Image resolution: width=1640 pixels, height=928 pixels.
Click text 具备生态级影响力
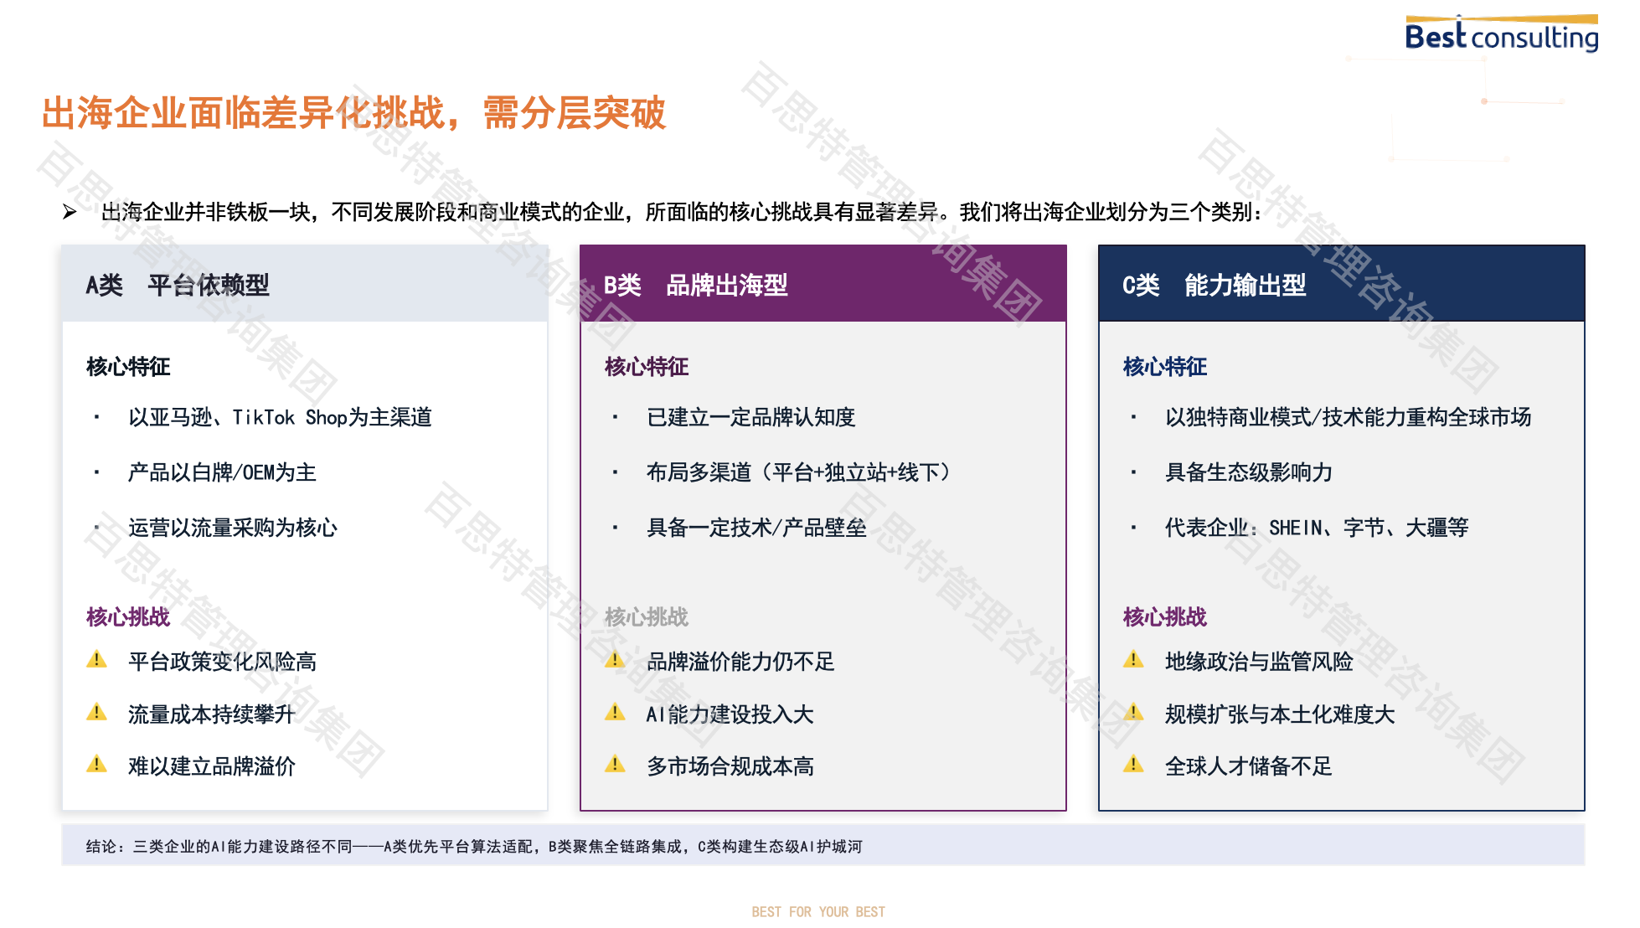coord(1249,472)
